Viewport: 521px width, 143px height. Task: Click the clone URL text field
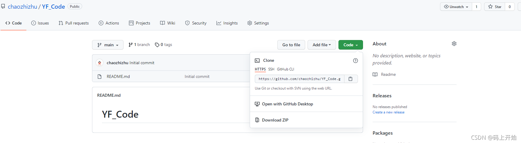click(299, 79)
